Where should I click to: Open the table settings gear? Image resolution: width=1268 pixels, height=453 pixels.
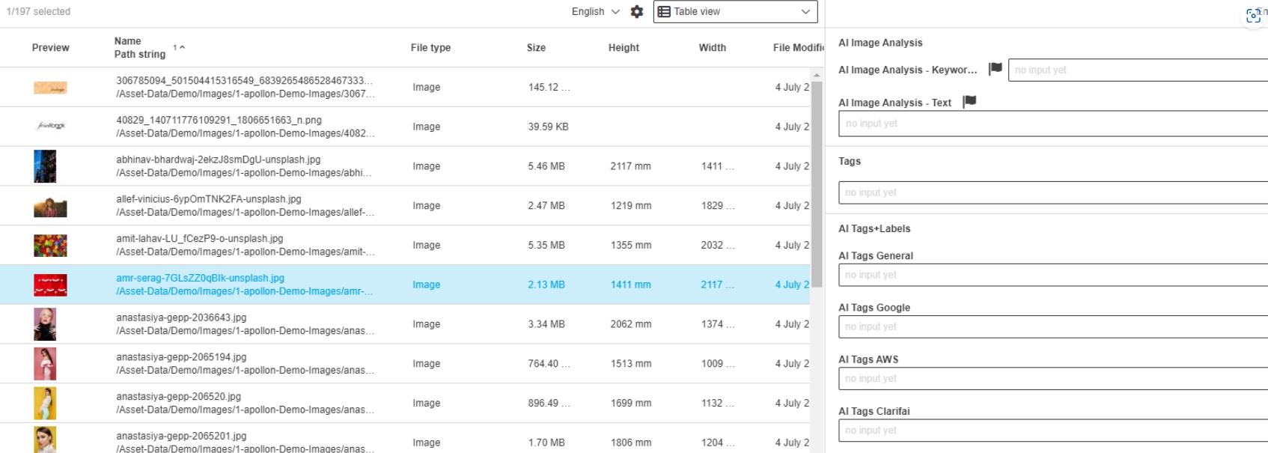(x=637, y=12)
